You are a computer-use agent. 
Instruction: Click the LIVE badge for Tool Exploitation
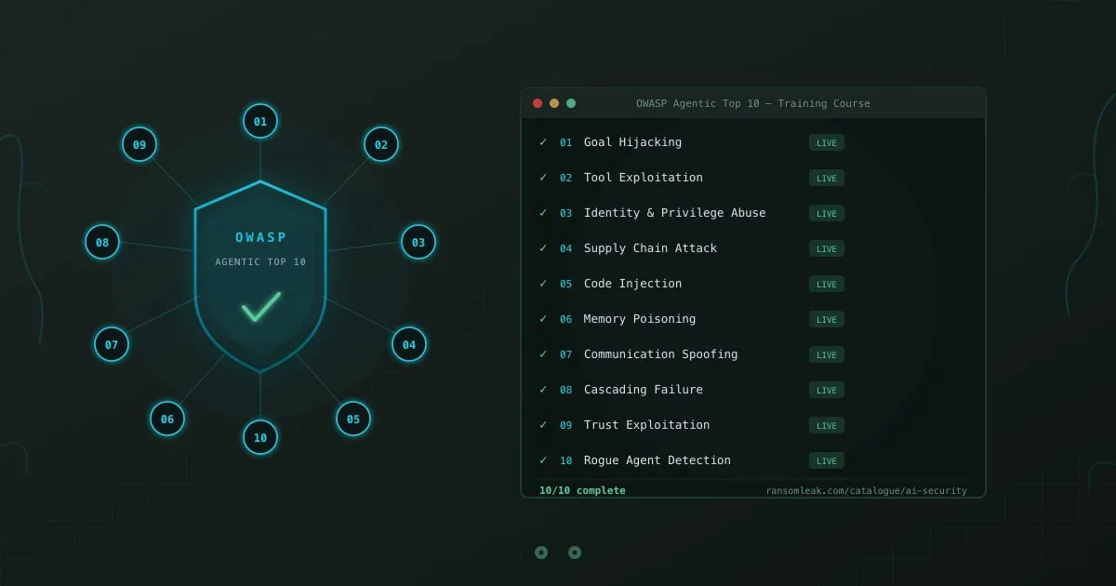coord(827,178)
